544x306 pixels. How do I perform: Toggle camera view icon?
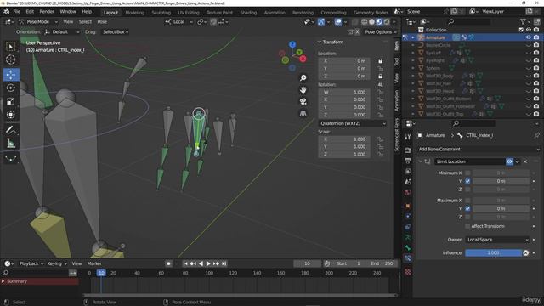303,102
